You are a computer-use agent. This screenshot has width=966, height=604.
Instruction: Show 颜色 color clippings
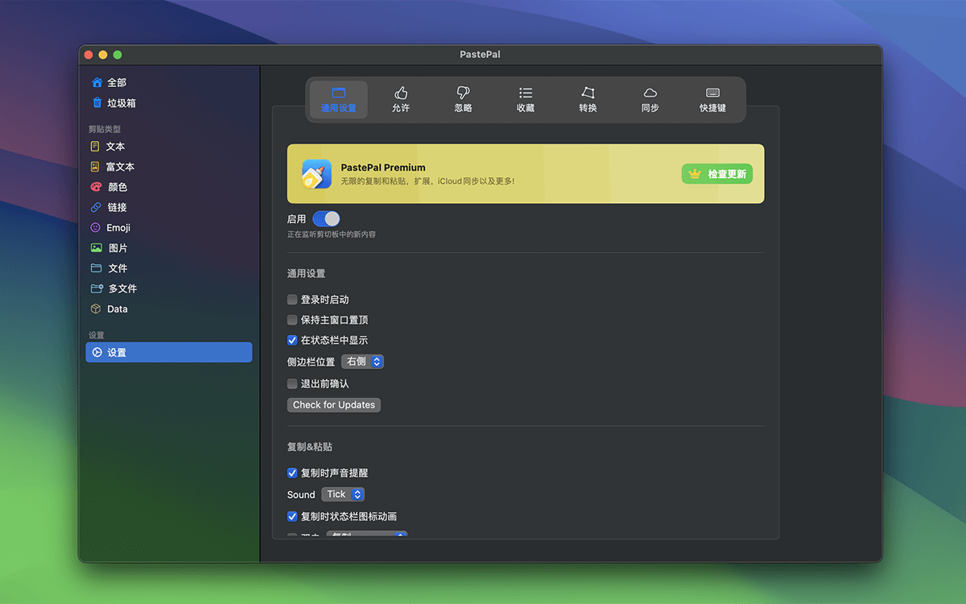(168, 187)
